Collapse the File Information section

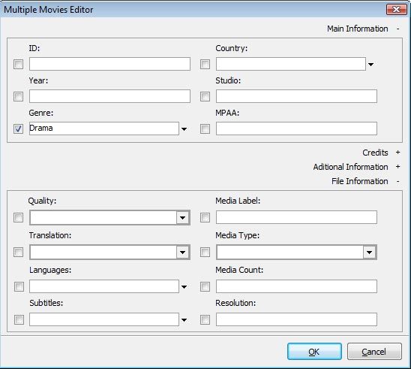click(x=398, y=181)
